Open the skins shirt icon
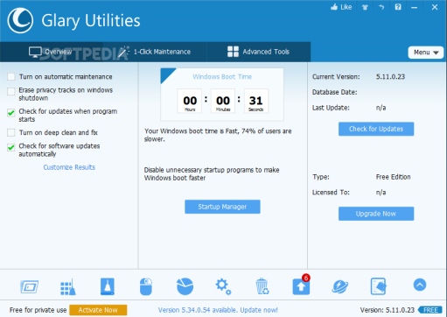This screenshot has height=317, width=447. click(365, 7)
